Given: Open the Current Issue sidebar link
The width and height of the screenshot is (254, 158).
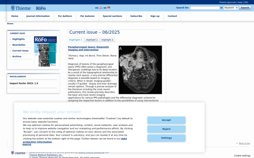Looking at the screenshot, I should coord(20,51).
